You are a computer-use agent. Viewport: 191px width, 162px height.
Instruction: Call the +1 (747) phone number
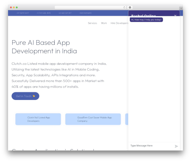click(44, 13)
